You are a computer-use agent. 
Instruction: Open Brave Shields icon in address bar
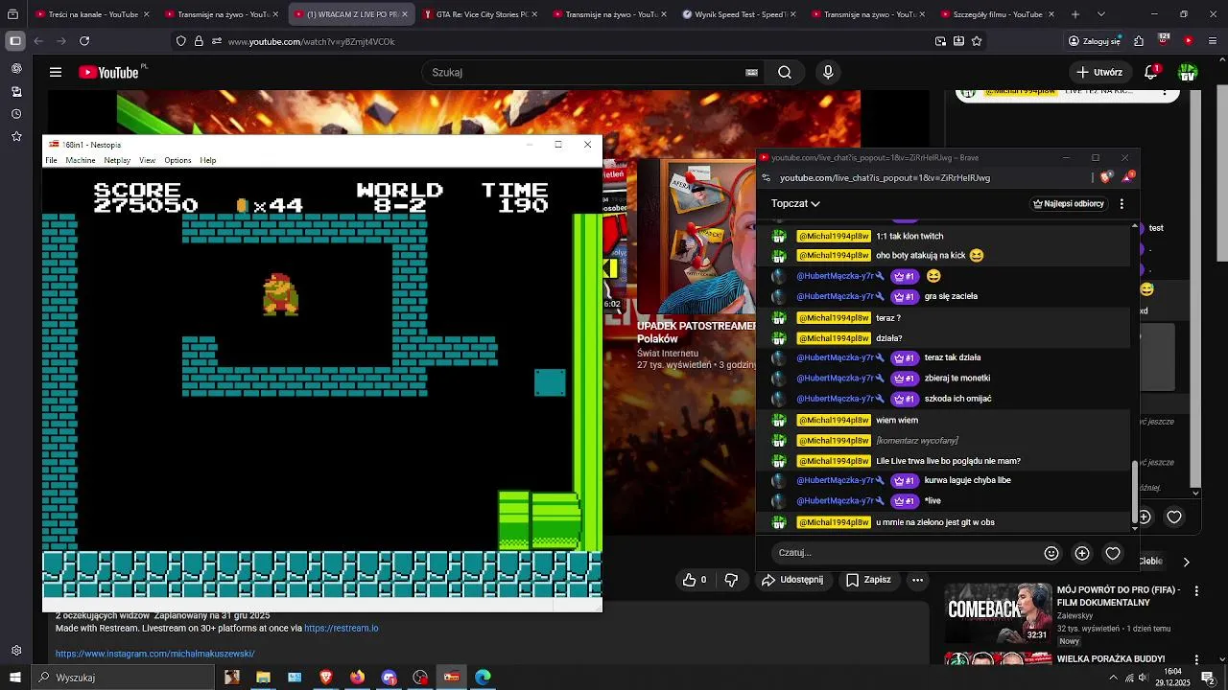coord(181,41)
